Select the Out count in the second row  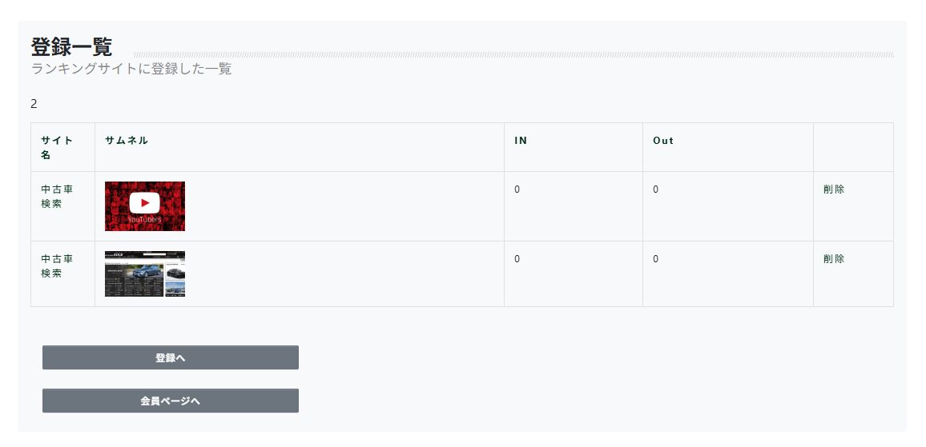[656, 259]
